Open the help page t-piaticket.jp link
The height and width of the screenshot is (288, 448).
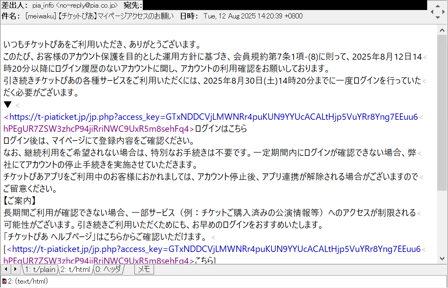coord(216,249)
